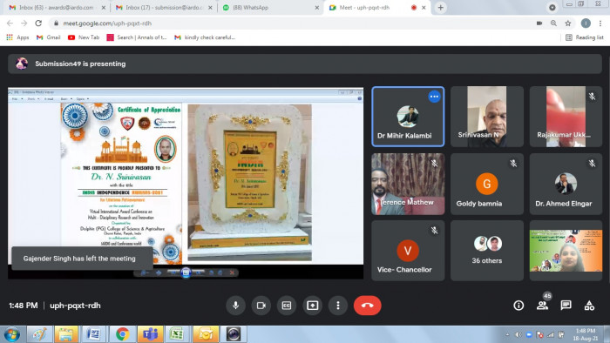Viewport: 610px width, 343px height.
Task: Click the address bar with meet.google.com URL
Action: 292,24
